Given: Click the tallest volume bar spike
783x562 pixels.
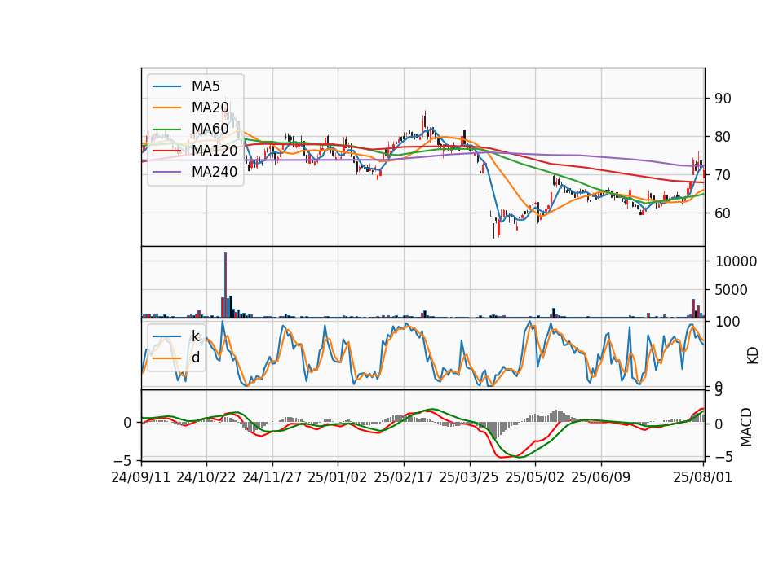Looking at the screenshot, I should pyautogui.click(x=225, y=285).
